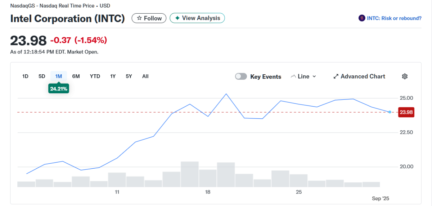Toggle the Key Events switch
Screen dimensions: 432x206
point(241,76)
